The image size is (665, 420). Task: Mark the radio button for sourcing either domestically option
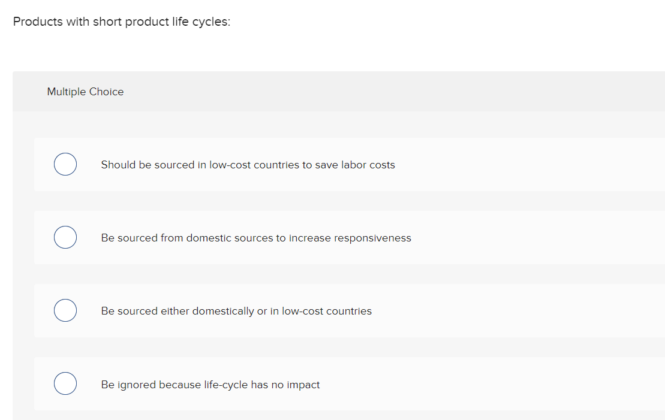pyautogui.click(x=65, y=310)
